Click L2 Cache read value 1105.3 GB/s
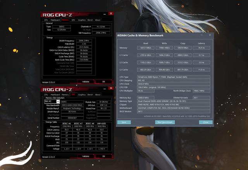 coord(146,62)
